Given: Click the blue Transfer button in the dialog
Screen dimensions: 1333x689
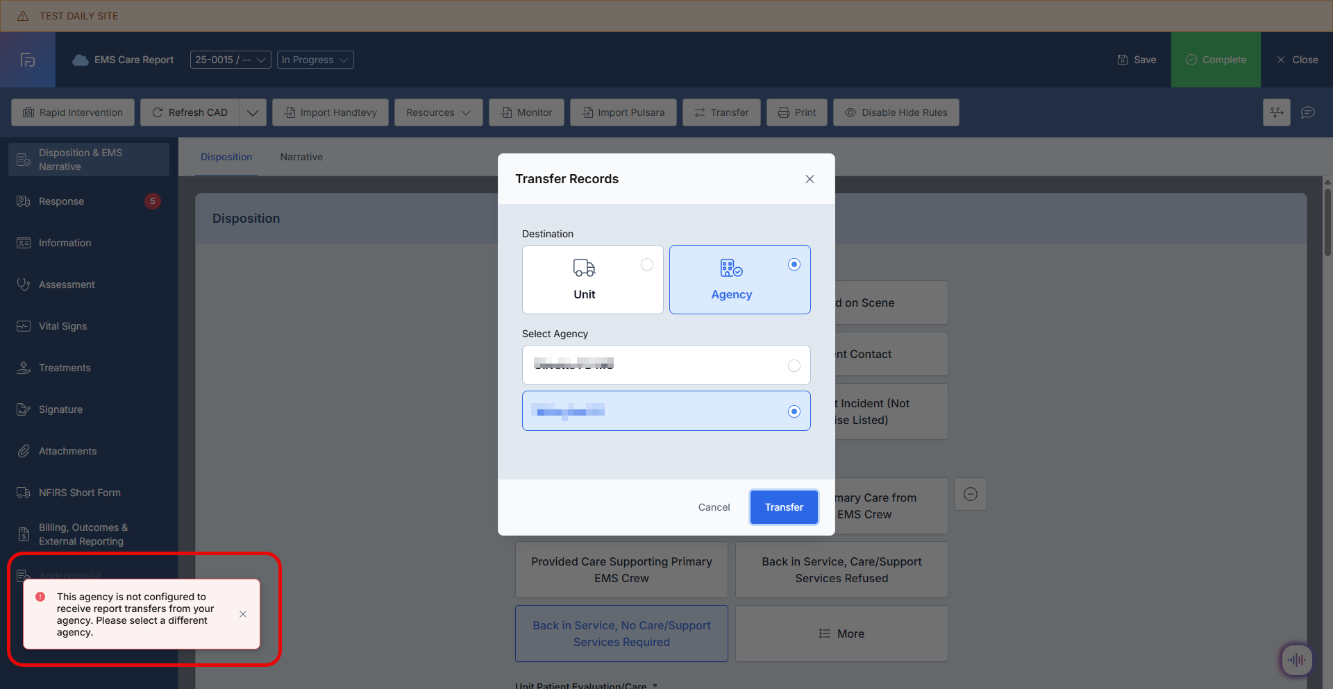Looking at the screenshot, I should tap(784, 507).
